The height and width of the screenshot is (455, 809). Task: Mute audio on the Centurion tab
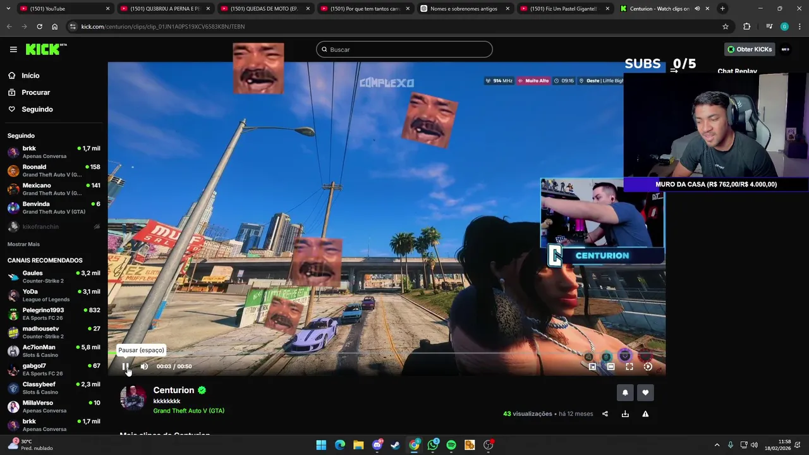tap(697, 9)
